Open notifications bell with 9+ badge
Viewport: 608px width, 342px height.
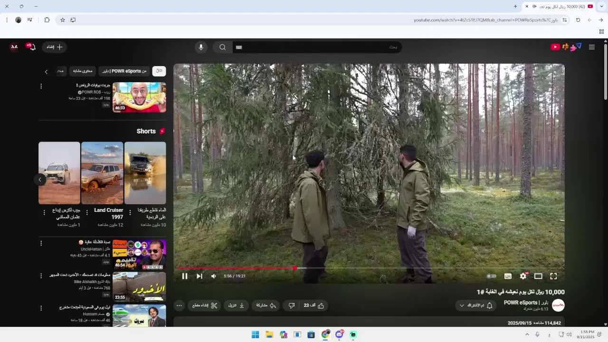32,47
